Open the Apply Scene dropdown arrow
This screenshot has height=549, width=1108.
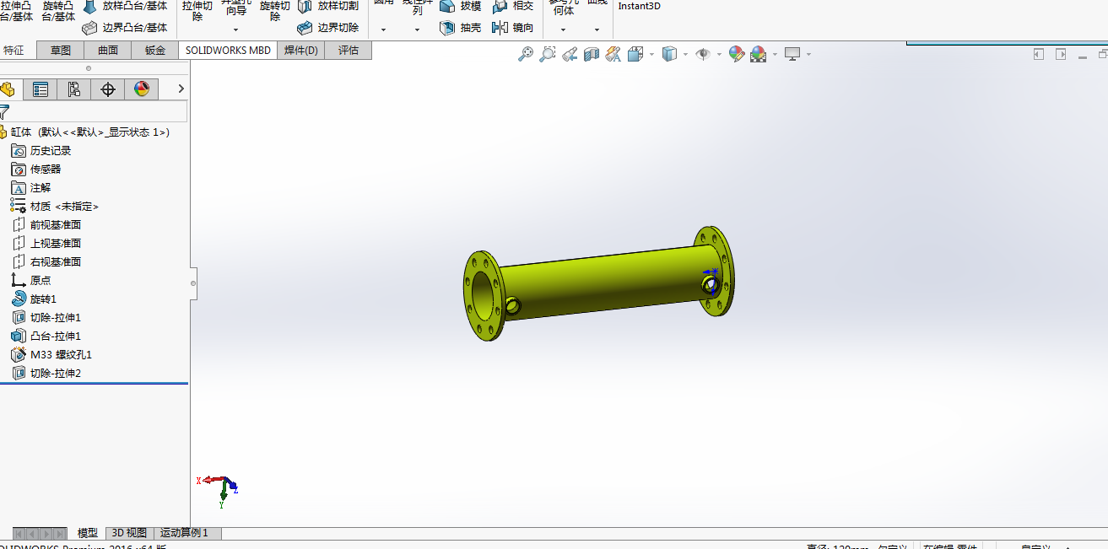(775, 55)
